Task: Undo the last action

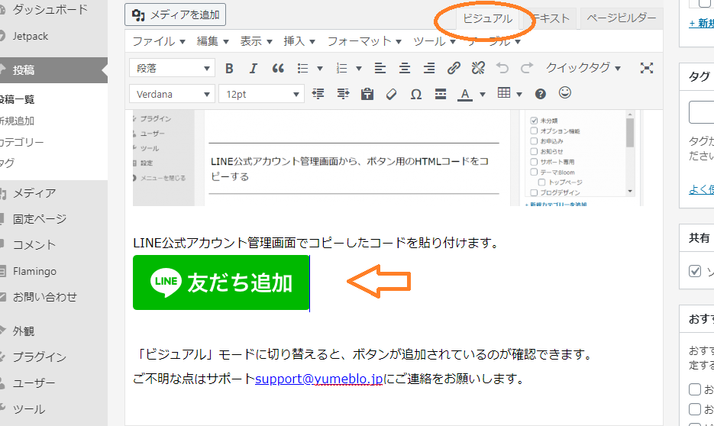Action: 502,68
